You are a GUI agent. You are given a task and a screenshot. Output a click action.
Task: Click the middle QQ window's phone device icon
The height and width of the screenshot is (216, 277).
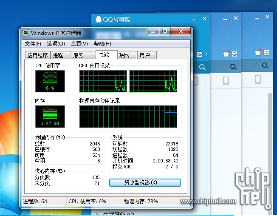point(226,81)
